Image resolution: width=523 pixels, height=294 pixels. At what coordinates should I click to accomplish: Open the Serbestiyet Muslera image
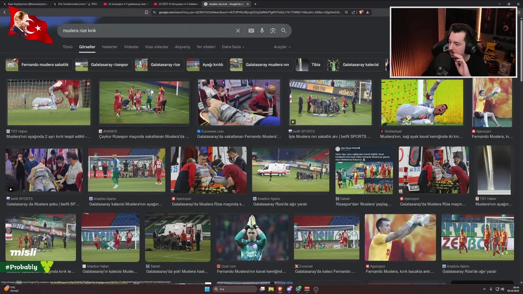pyautogui.click(x=422, y=102)
